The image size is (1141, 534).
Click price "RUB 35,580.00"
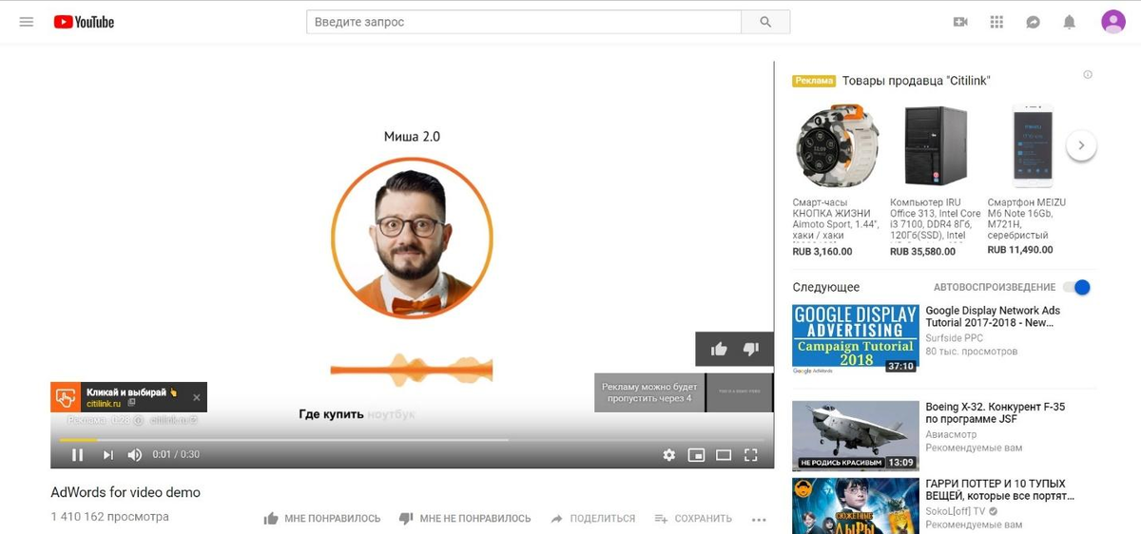coord(922,252)
